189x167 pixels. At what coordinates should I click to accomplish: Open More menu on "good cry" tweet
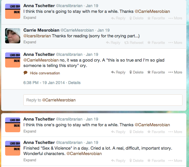pos(175,72)
